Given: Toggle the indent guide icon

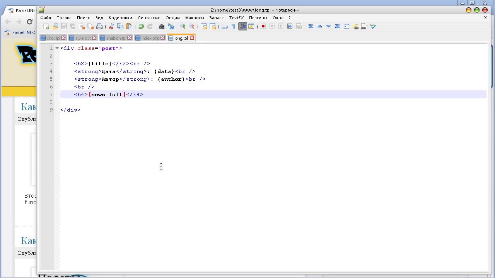Looking at the screenshot, I should coord(242,26).
